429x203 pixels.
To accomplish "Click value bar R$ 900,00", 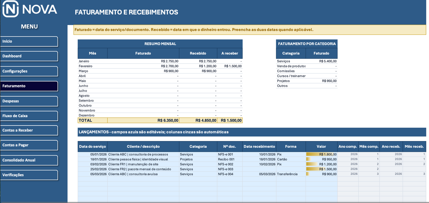I will tap(321, 174).
